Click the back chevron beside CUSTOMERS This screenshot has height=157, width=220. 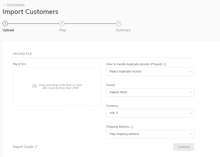[x=4, y=5]
